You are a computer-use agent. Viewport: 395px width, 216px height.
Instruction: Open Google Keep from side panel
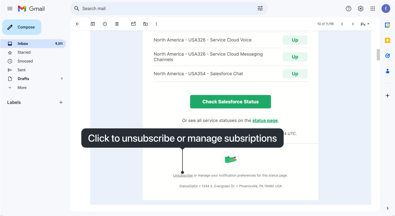[x=387, y=40]
